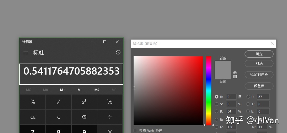Viewport: 287px width, 133px height.
Task: Select the R red radio button
Action: point(216,119)
